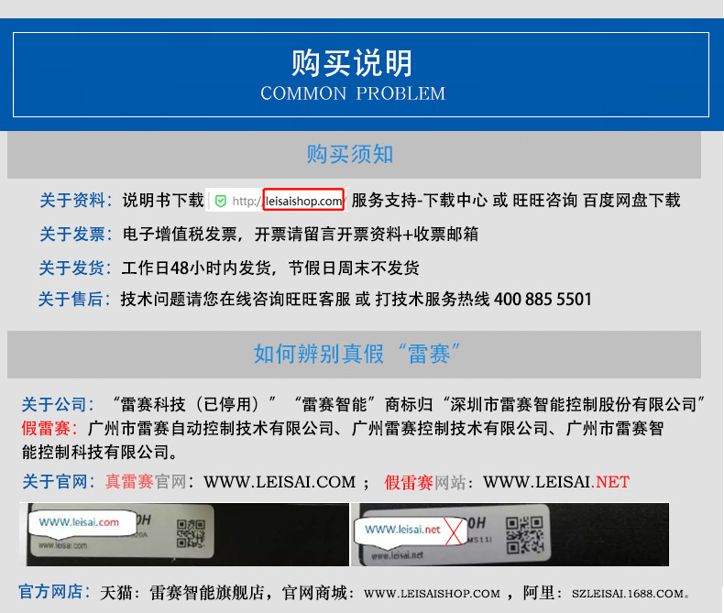Image resolution: width=724 pixels, height=613 pixels.
Task: Click the WWW.LEISAI.COM official website text
Action: tap(280, 482)
